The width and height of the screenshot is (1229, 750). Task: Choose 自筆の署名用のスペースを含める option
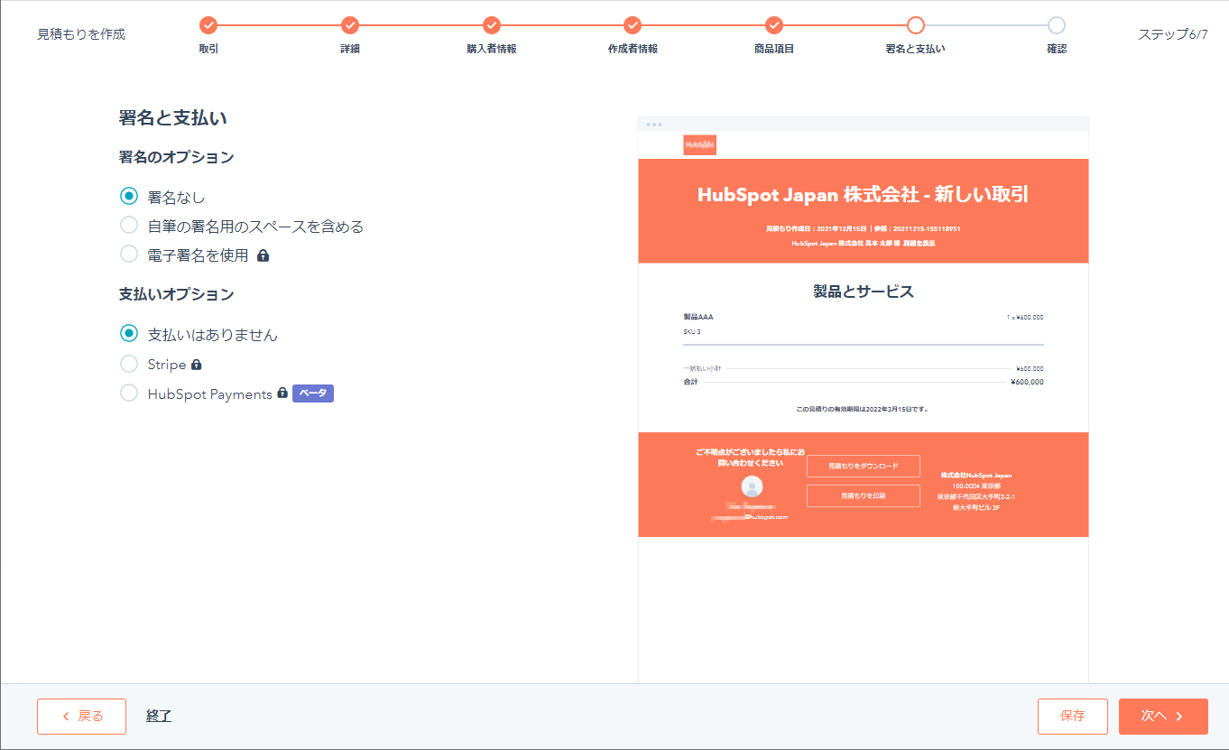(129, 226)
